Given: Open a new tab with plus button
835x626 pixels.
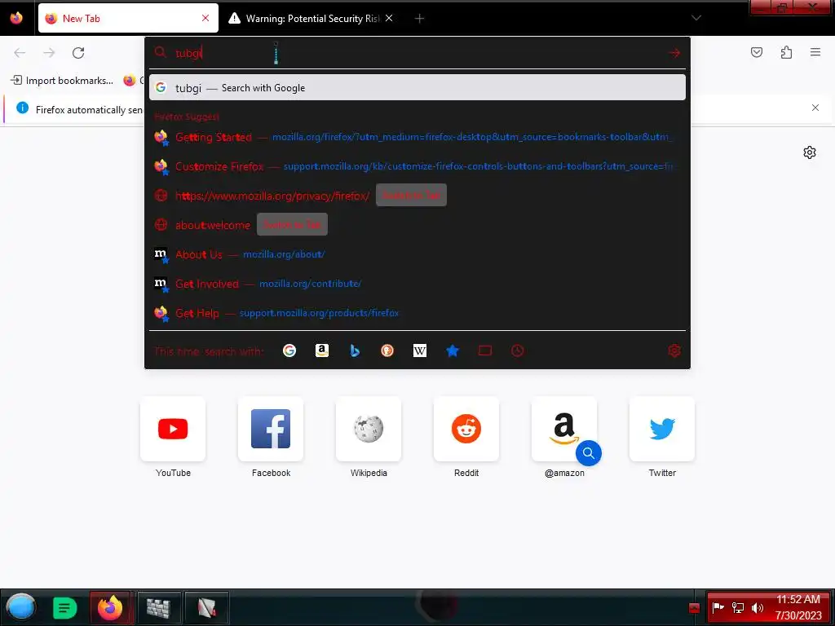Looking at the screenshot, I should click(420, 19).
